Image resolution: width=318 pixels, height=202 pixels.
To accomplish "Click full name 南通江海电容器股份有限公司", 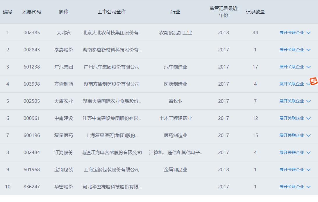I will click(x=112, y=152).
